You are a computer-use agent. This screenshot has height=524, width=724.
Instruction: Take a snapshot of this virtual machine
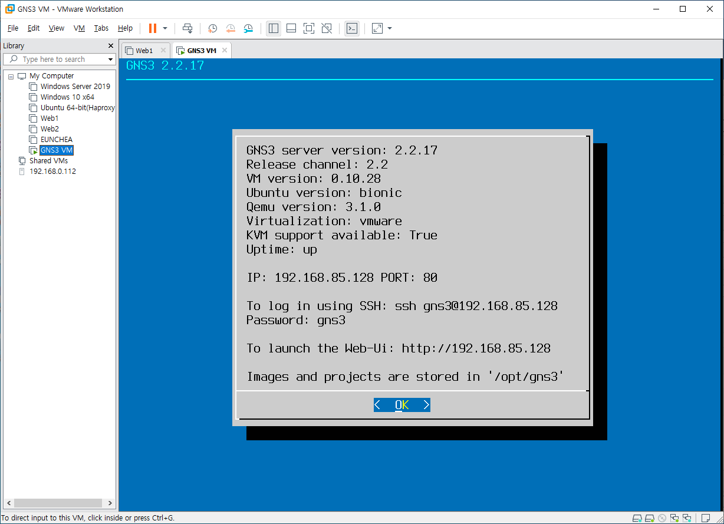pyautogui.click(x=212, y=28)
